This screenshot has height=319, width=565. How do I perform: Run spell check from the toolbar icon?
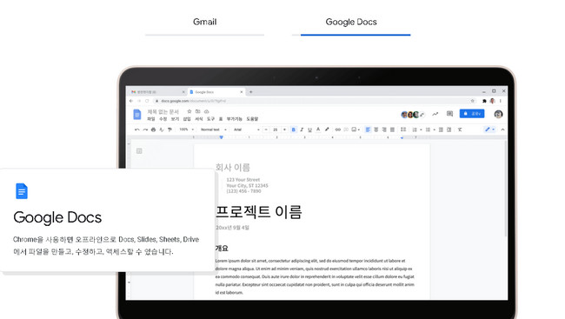pyautogui.click(x=162, y=130)
